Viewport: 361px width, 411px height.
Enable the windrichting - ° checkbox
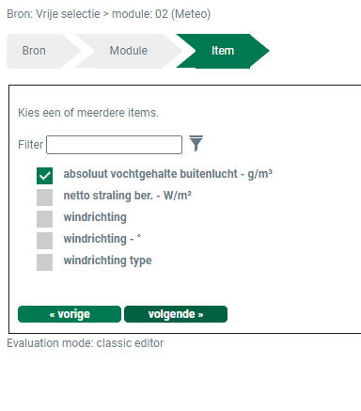point(44,241)
